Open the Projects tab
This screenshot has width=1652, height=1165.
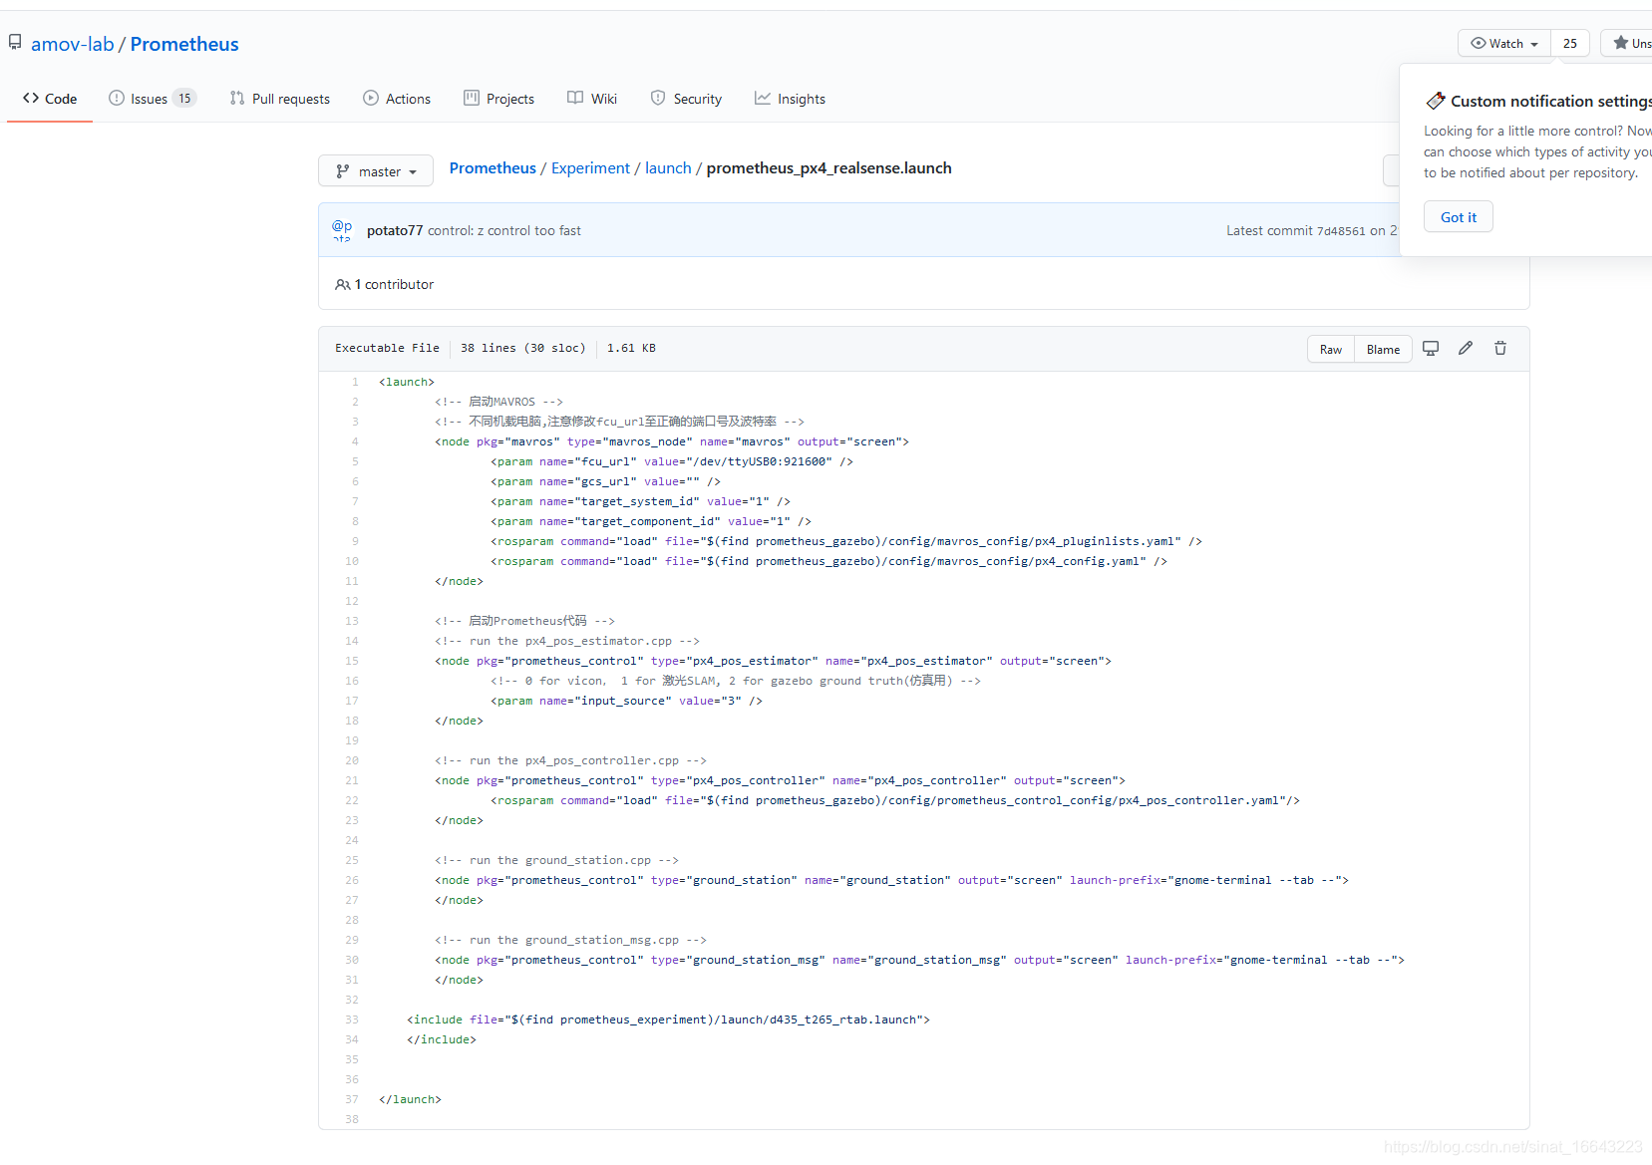[499, 99]
